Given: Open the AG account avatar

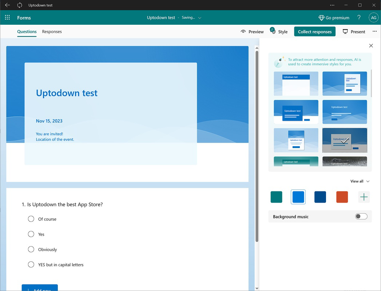Looking at the screenshot, I should tap(373, 17).
